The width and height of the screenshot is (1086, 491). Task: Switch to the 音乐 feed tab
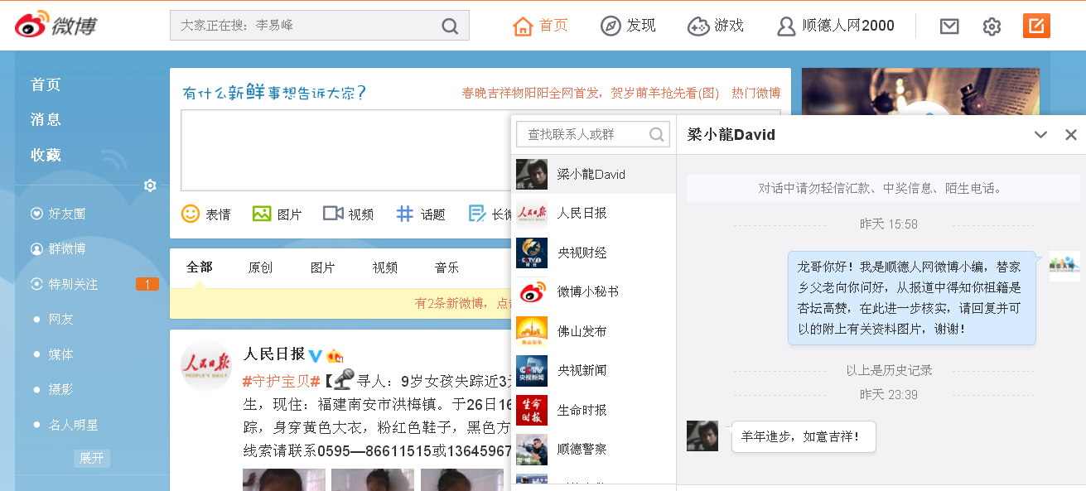click(446, 267)
